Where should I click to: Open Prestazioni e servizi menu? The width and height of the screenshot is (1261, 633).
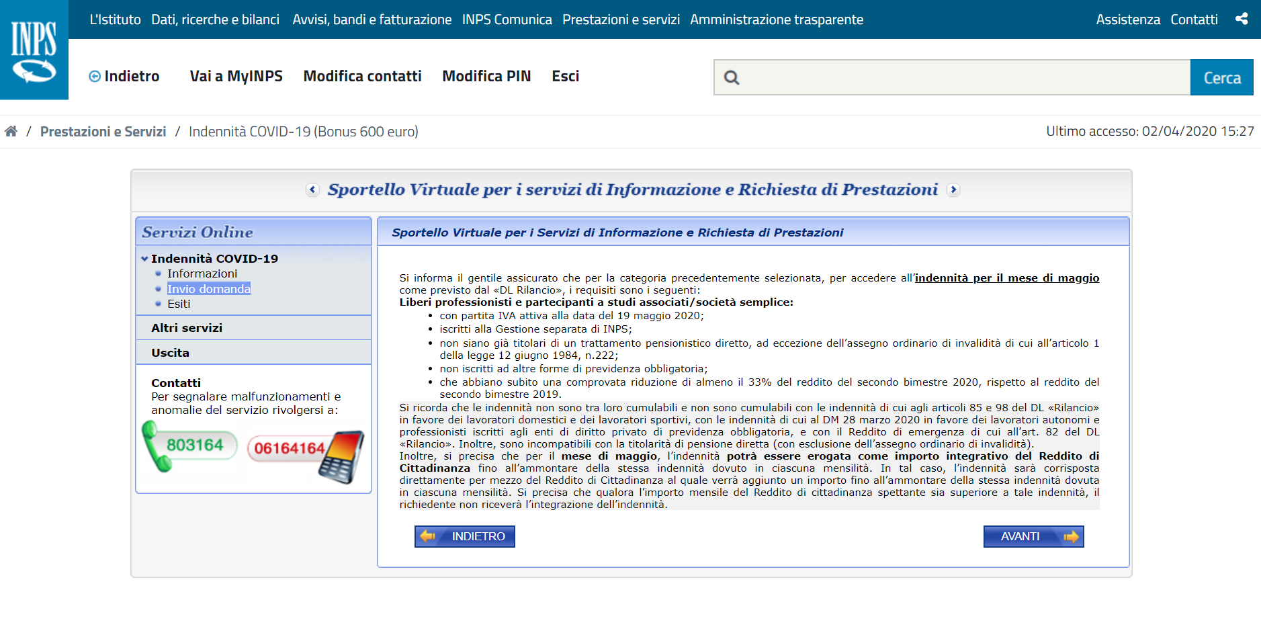621,19
